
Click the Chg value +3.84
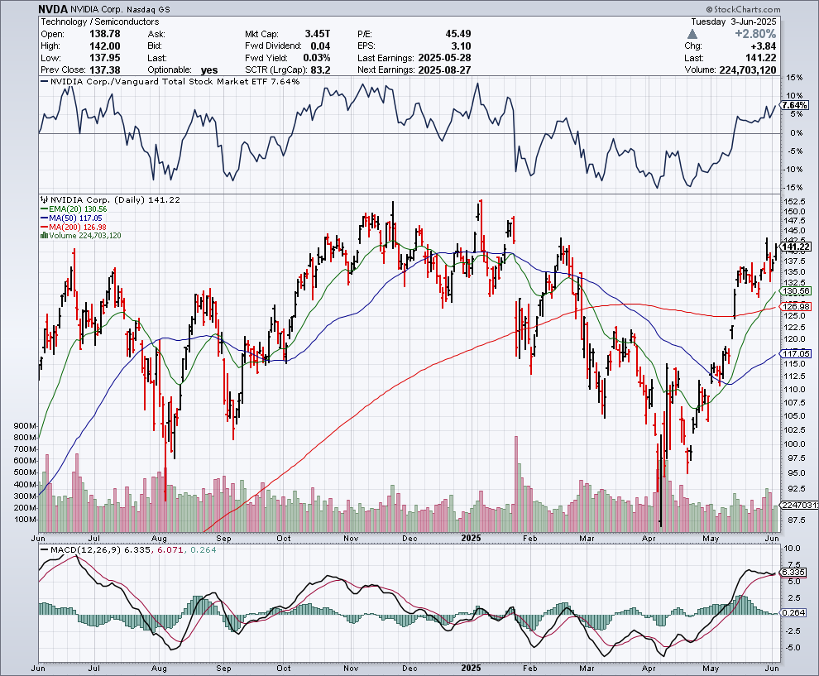coord(763,46)
